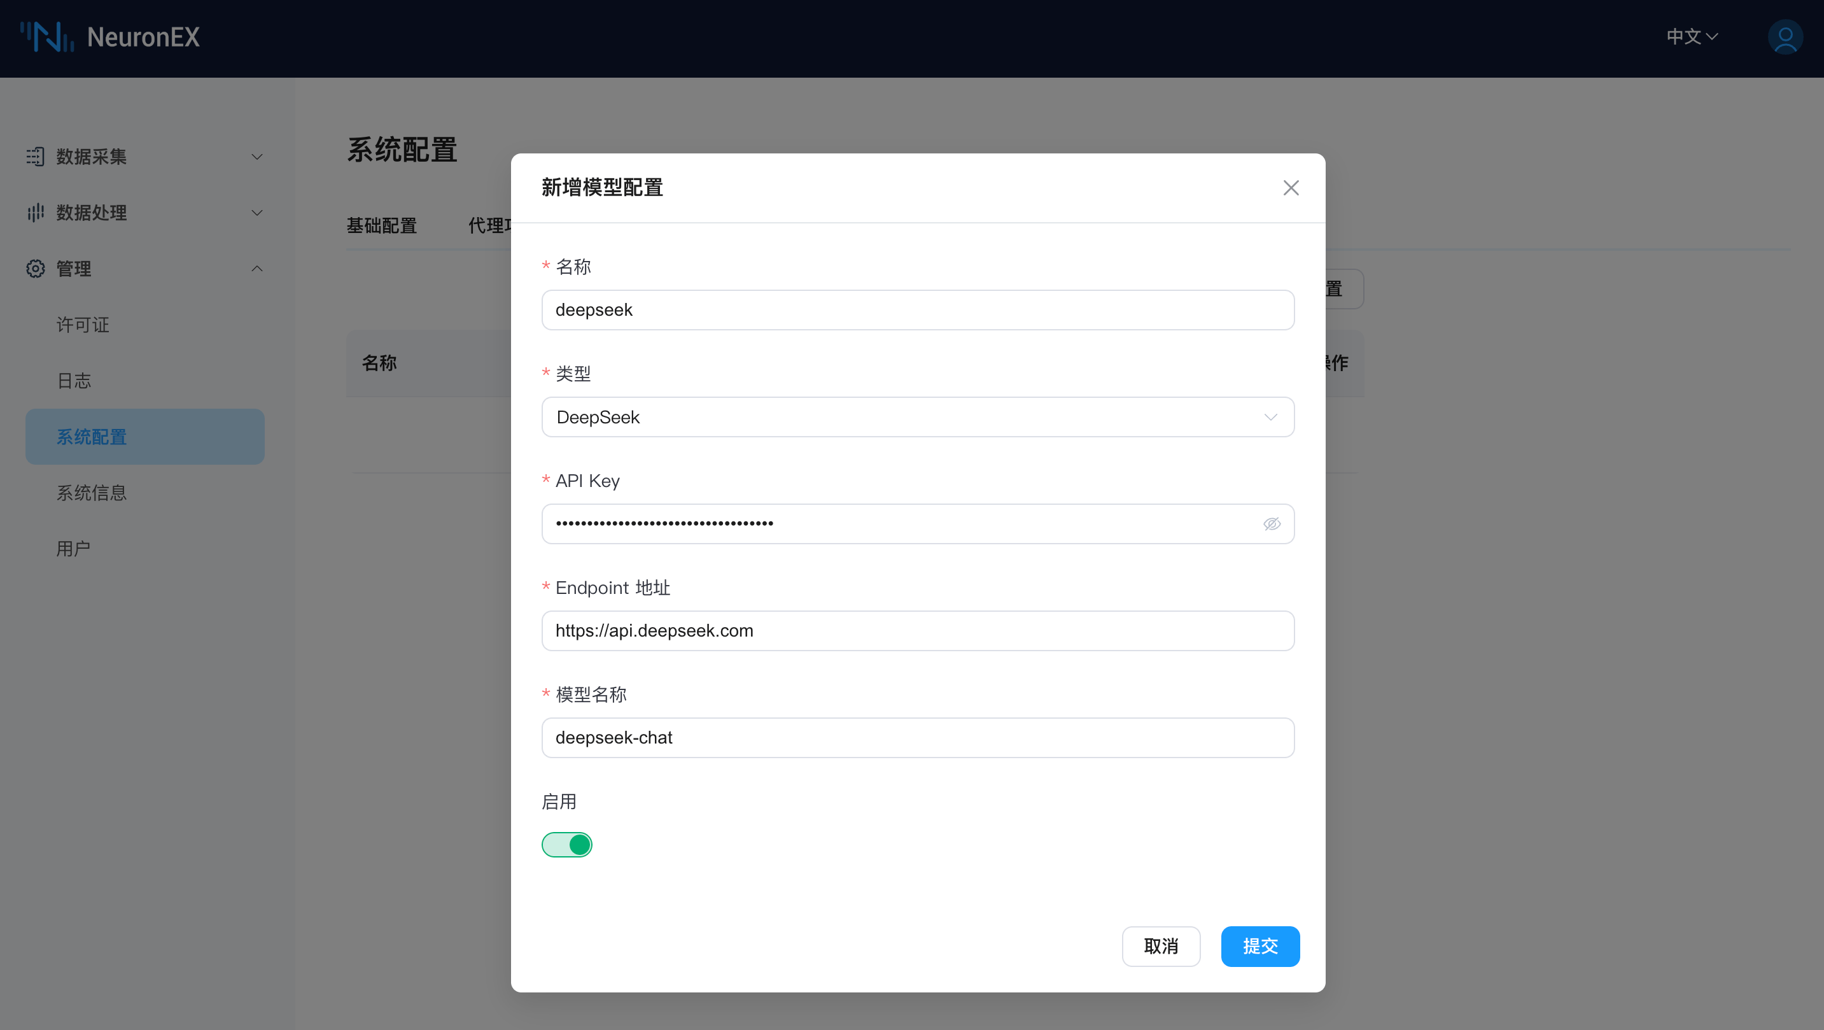This screenshot has height=1030, width=1824.
Task: Switch to the 基础配置 tab
Action: pos(382,226)
